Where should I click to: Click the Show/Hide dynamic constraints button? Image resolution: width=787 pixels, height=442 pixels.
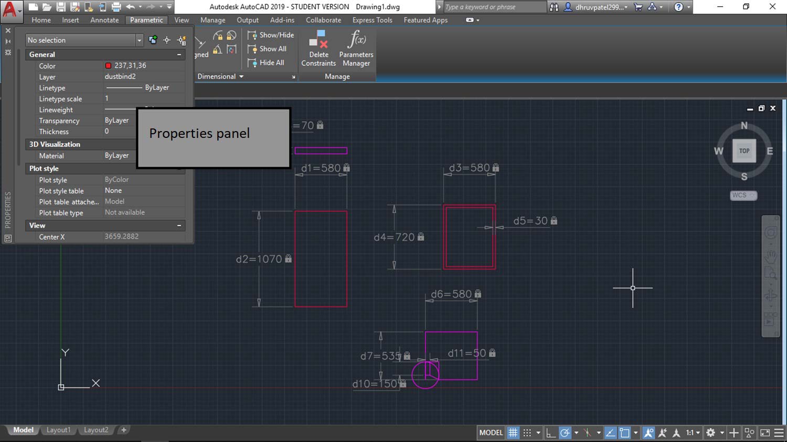(x=271, y=35)
